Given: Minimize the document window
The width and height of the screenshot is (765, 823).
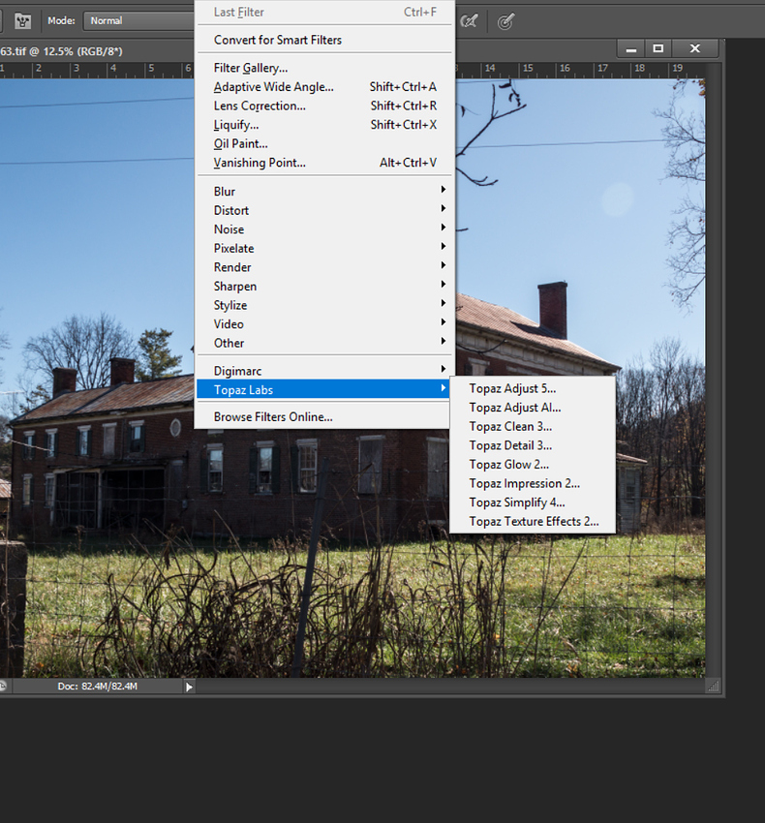Looking at the screenshot, I should (x=630, y=48).
